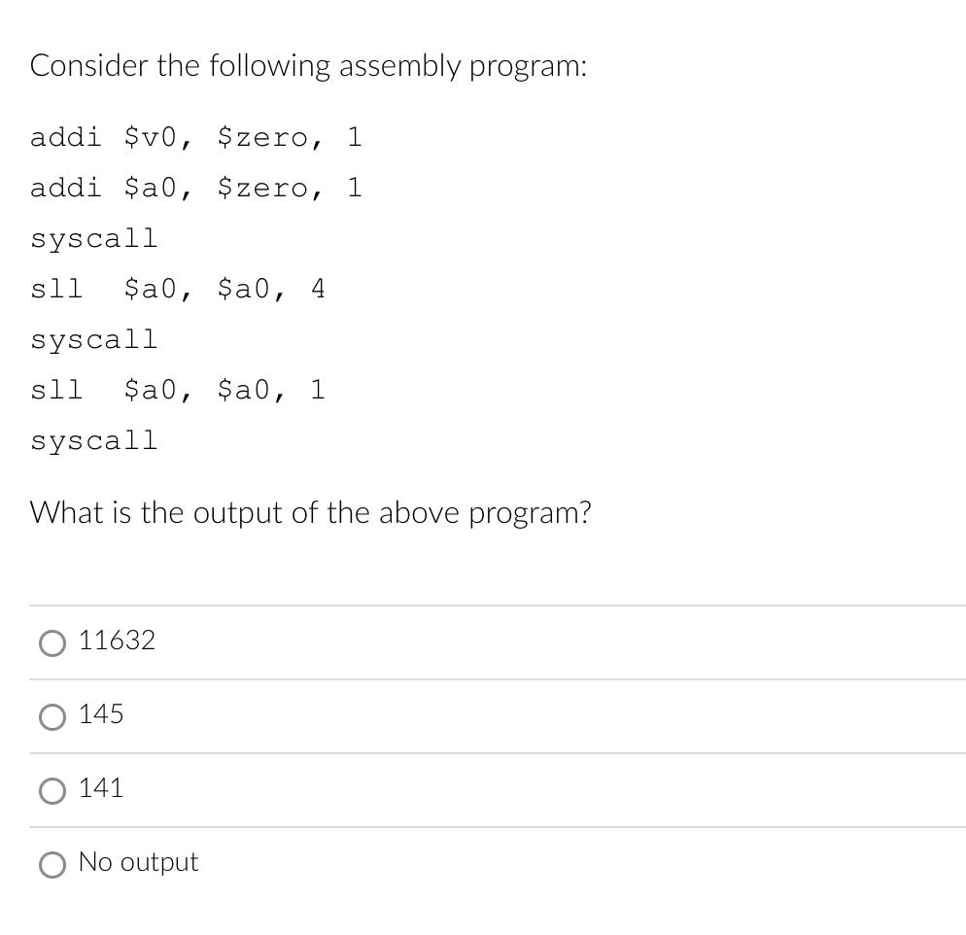Screen dimensions: 966x935
Task: Click the line sll $a0, $a0, 1
Action: (178, 389)
